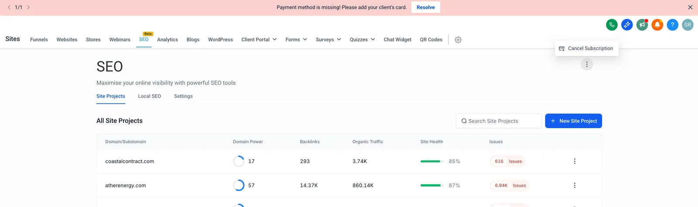The image size is (698, 207).
Task: Open the GR user avatar menu
Action: (688, 25)
